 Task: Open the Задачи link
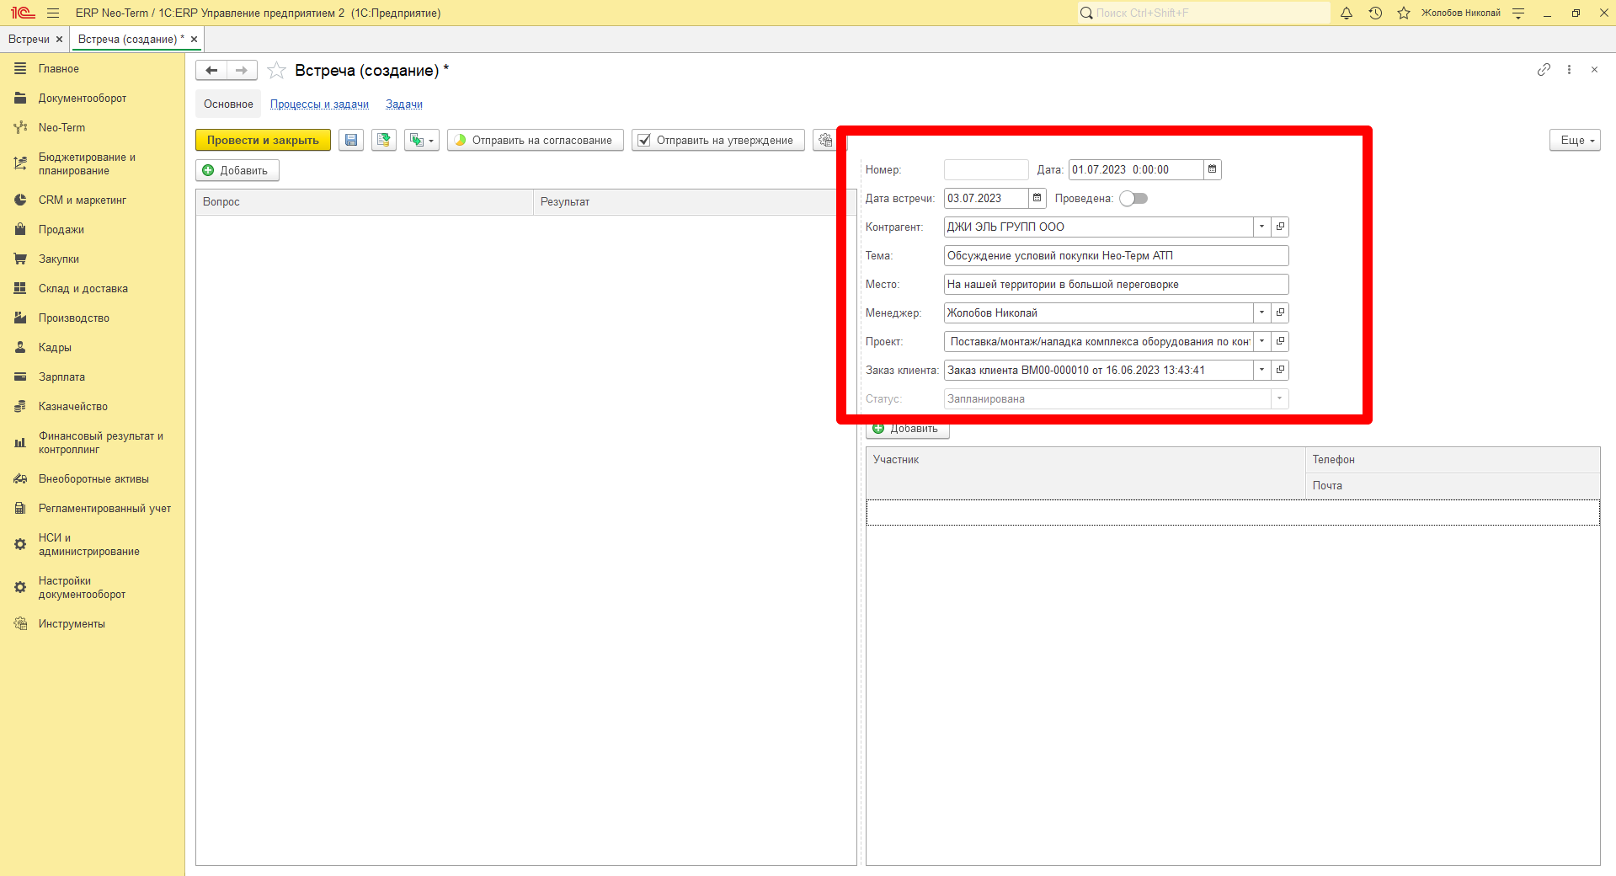[x=404, y=104]
